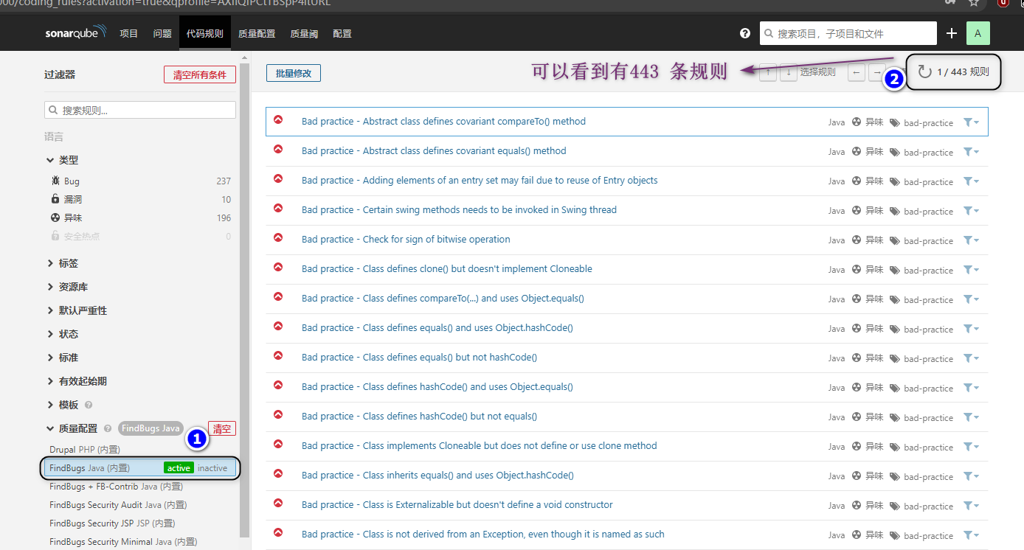
Task: Click the plus icon in the top bar
Action: (x=952, y=32)
